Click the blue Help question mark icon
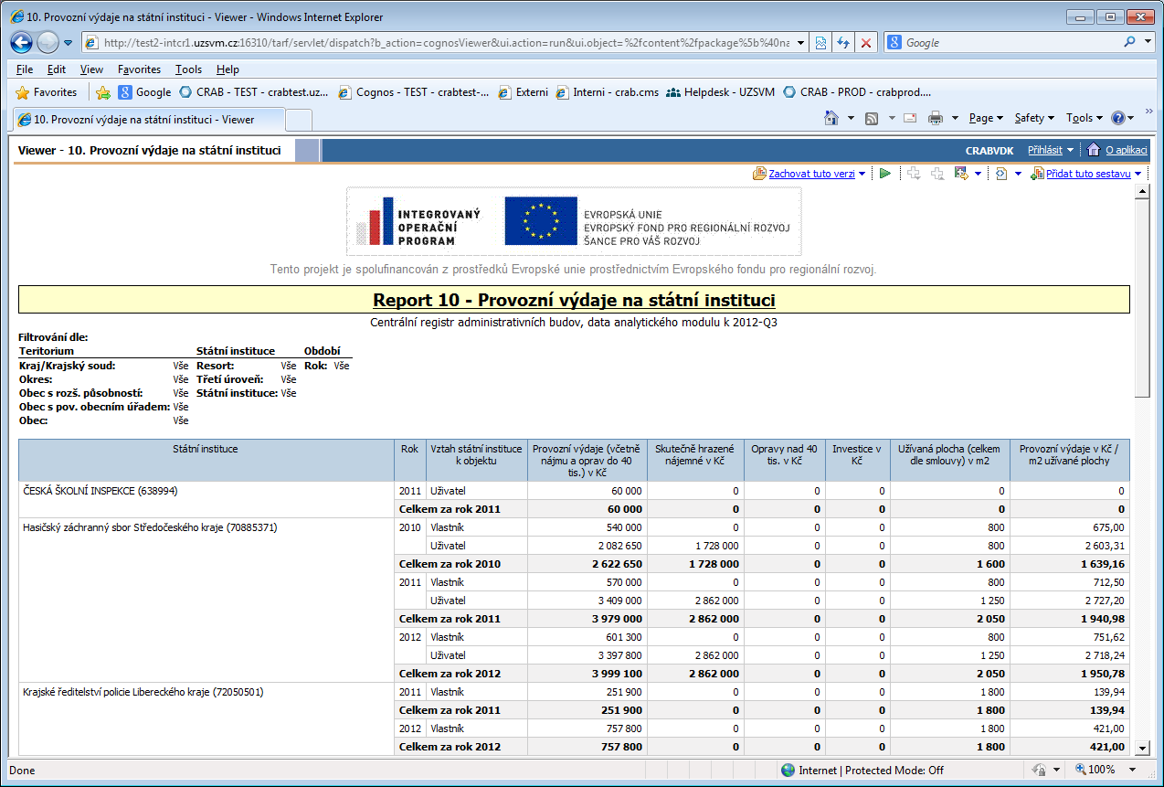 point(1118,118)
